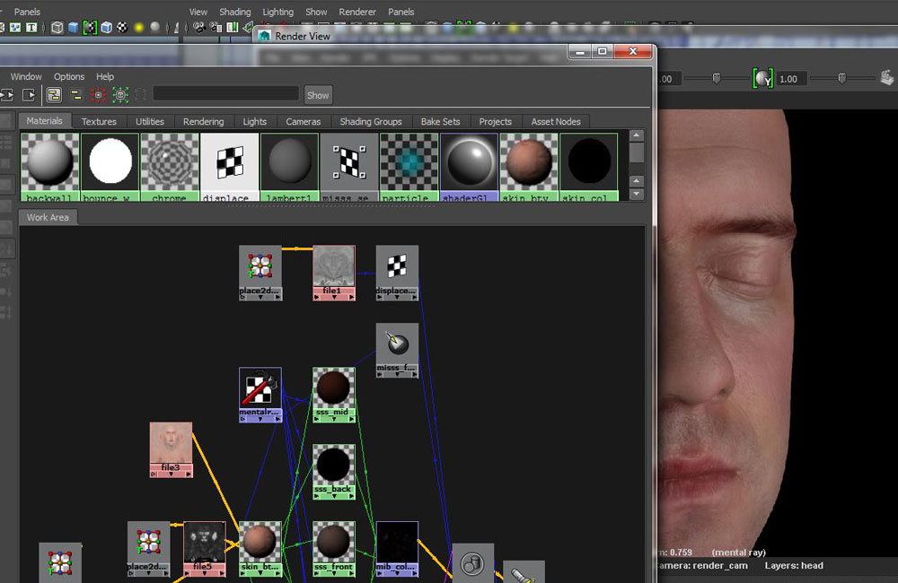The image size is (898, 583).
Task: Click the file1 texture node thumbnail
Action: coord(334,266)
